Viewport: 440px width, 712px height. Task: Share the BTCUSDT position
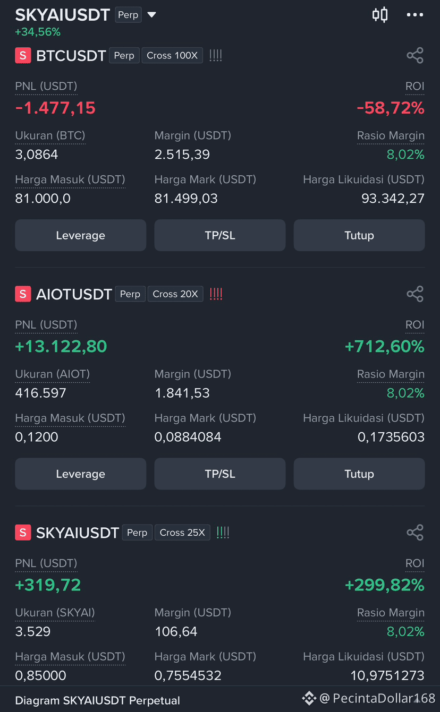pyautogui.click(x=415, y=55)
